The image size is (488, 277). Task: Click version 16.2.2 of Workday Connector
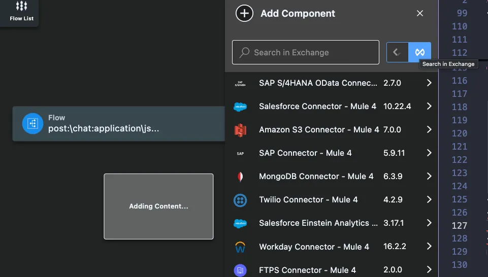click(395, 247)
